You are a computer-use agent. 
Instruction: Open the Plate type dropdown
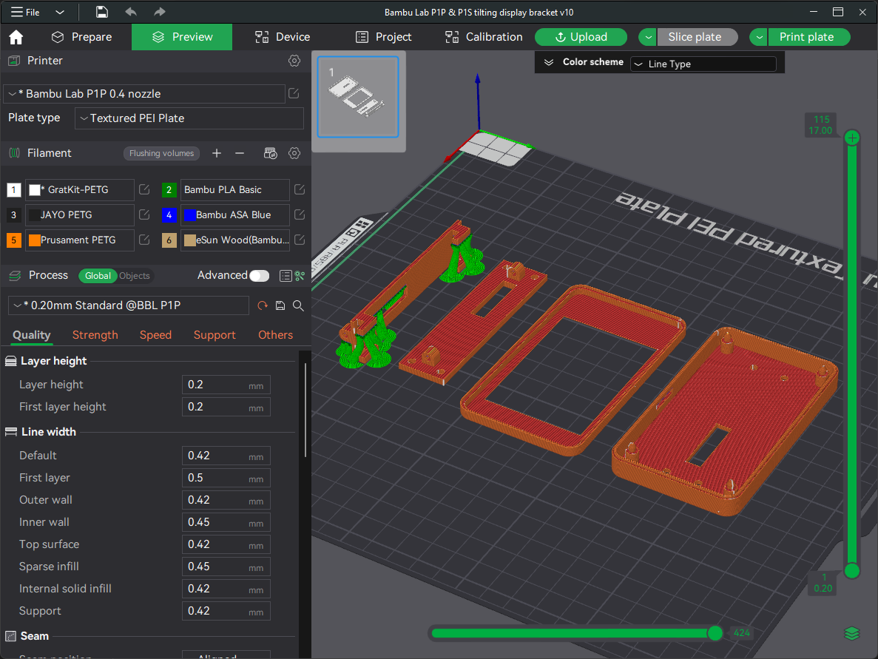(189, 118)
